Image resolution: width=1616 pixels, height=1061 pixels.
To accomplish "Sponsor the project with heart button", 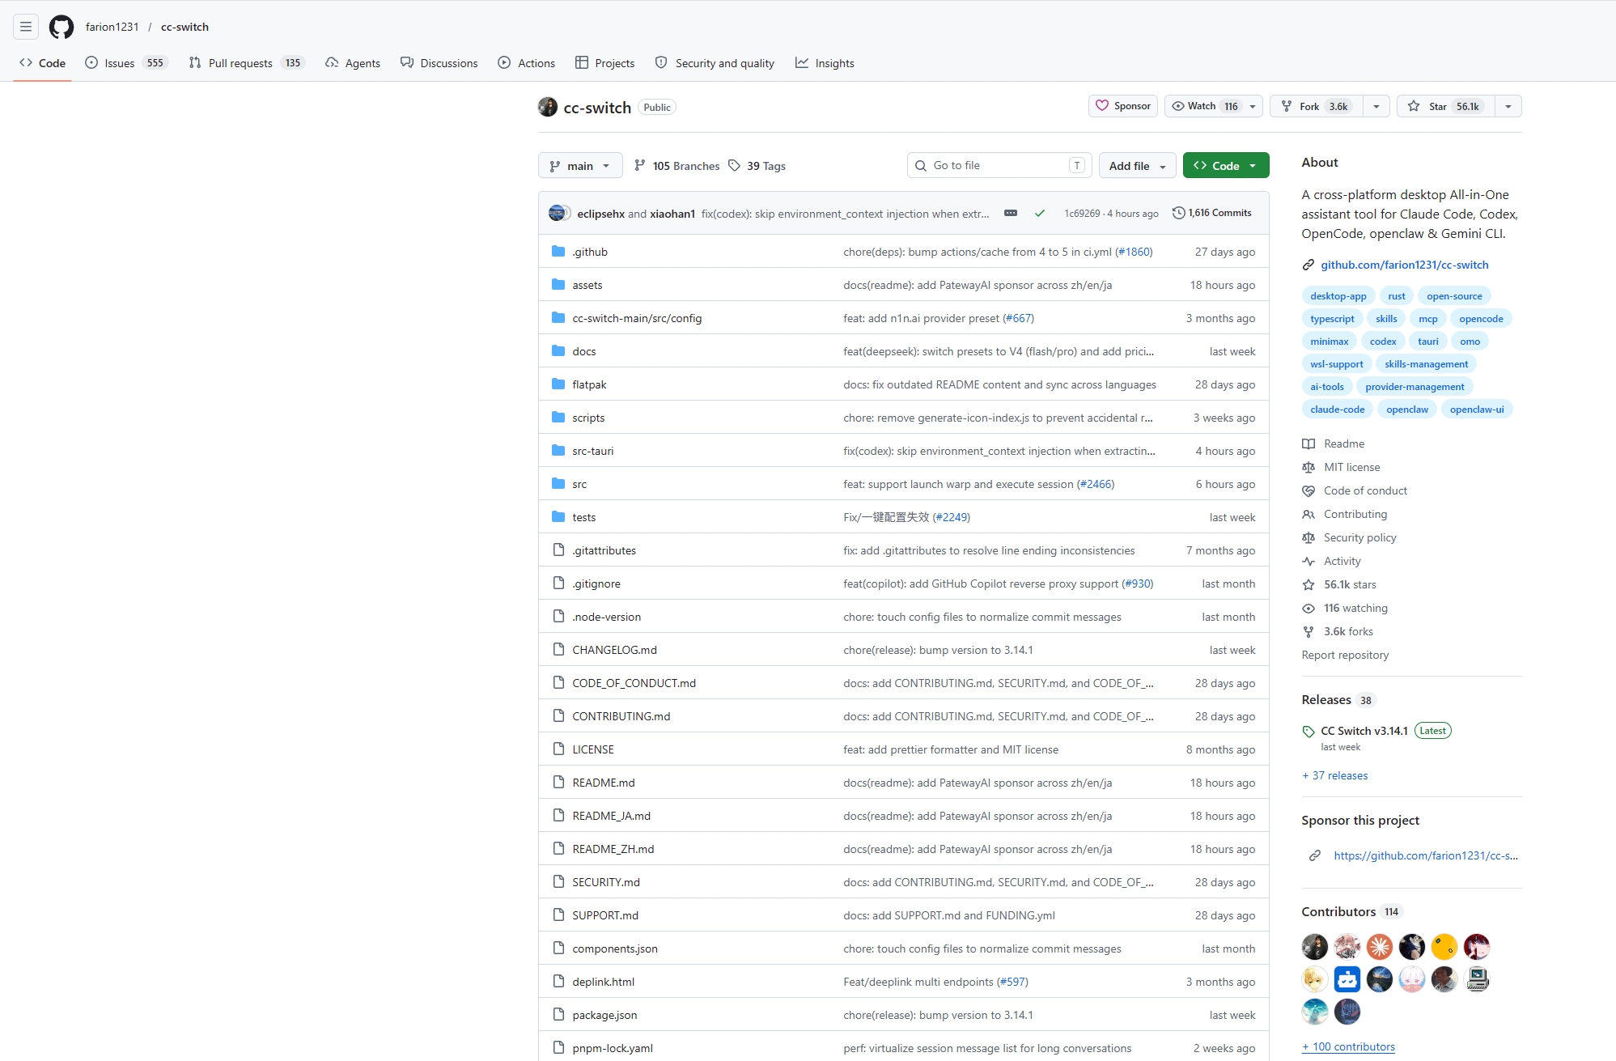I will (1123, 106).
